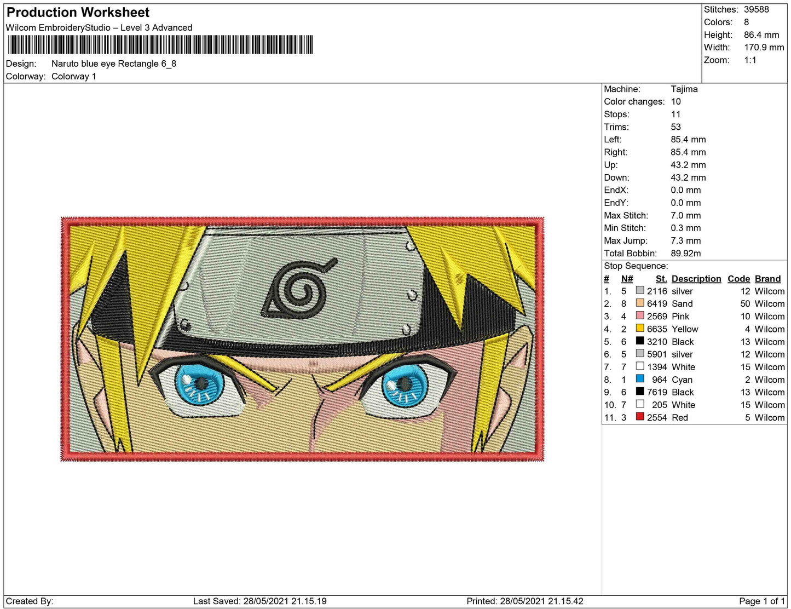The width and height of the screenshot is (791, 609).
Task: Click the "Code" column header
Action: point(739,279)
